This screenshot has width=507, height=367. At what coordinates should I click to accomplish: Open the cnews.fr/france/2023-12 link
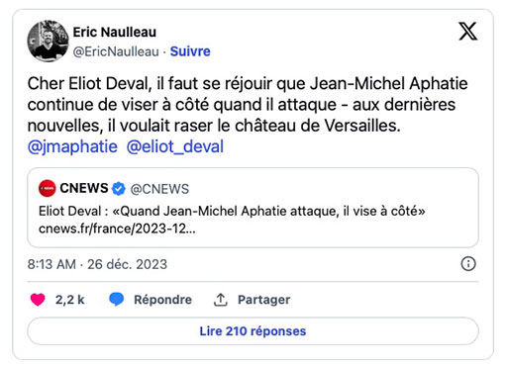pos(117,229)
